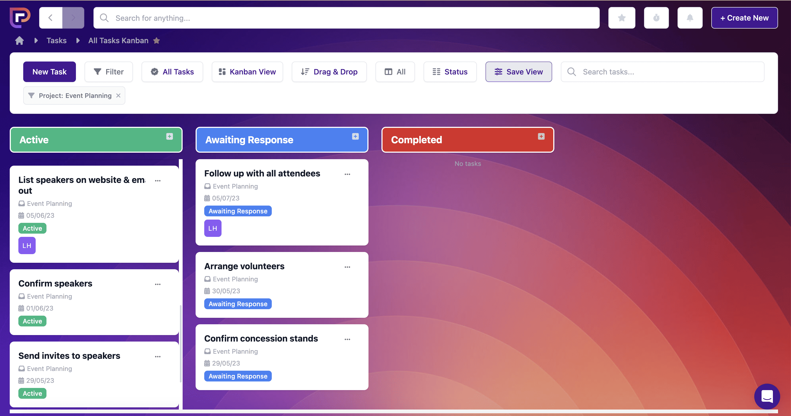Screen dimensions: 791x416
Task: Open the favorites star in top bar
Action: 622,18
